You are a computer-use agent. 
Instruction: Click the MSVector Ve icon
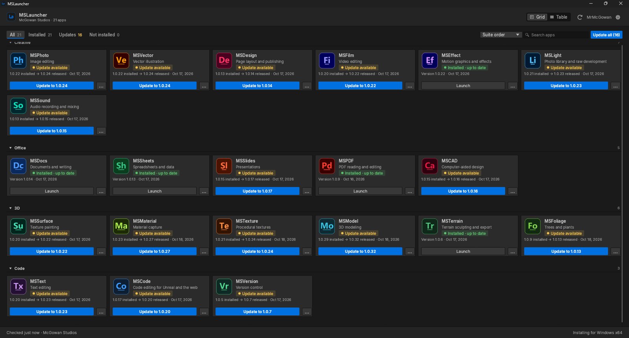point(121,60)
